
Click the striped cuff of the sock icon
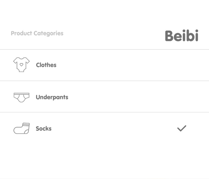26,124
